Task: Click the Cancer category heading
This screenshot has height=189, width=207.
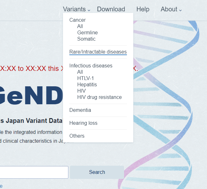Action: pyautogui.click(x=78, y=20)
